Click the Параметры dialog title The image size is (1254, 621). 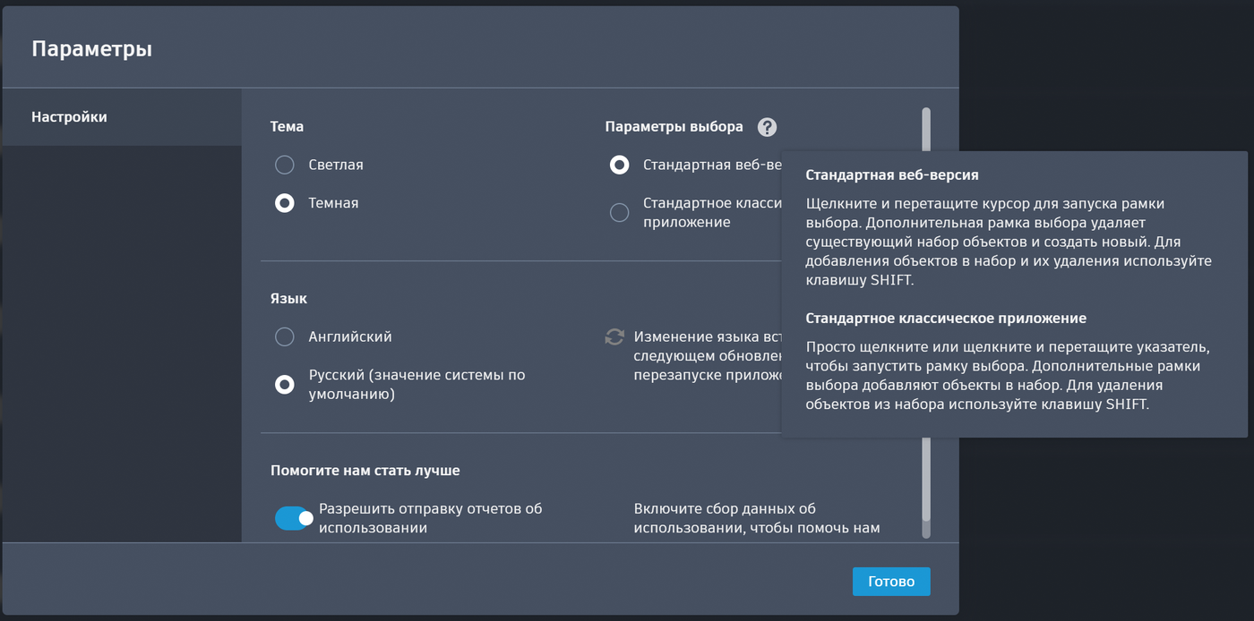tap(92, 48)
